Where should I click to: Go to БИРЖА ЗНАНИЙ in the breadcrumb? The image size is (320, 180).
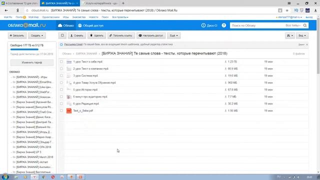click(x=86, y=53)
